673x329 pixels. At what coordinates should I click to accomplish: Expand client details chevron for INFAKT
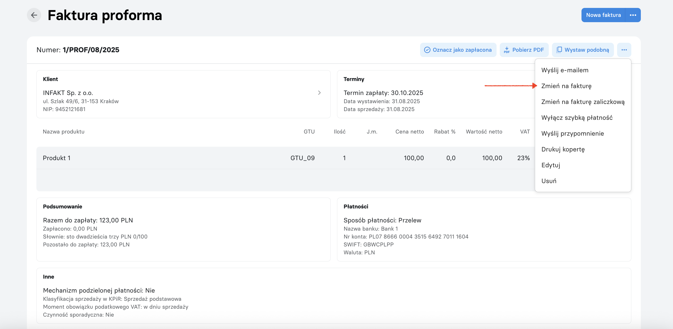click(x=319, y=93)
